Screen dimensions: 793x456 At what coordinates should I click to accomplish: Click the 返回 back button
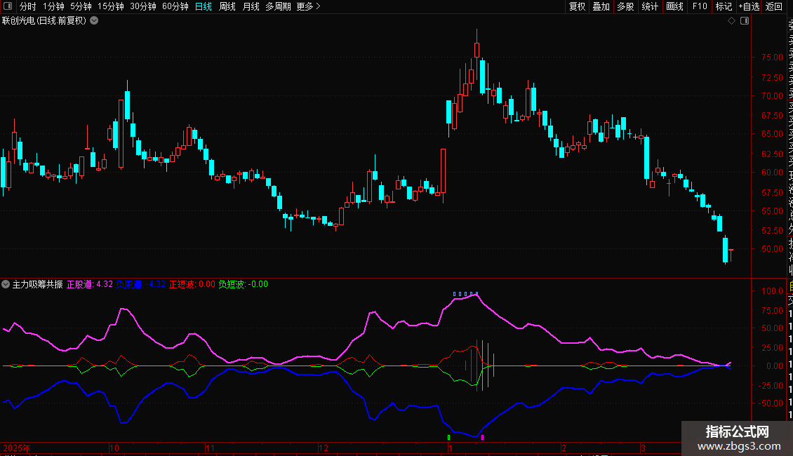774,6
